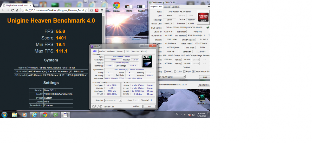
Task: Click the volume speaker tray icon
Action: point(185,114)
